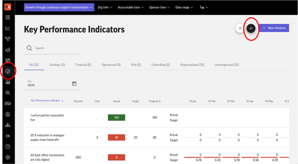The width and height of the screenshot is (298, 164).
Task: Expand the Accountable User filter
Action: (x=131, y=7)
